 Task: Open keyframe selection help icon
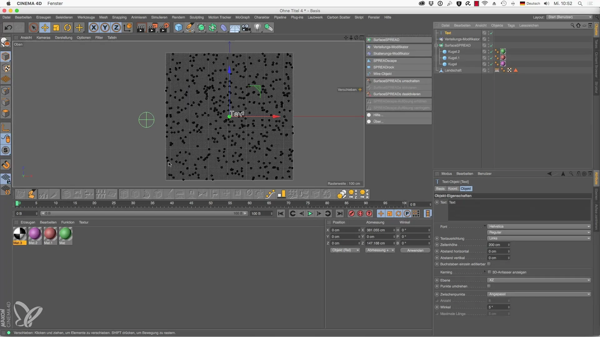pos(369,213)
